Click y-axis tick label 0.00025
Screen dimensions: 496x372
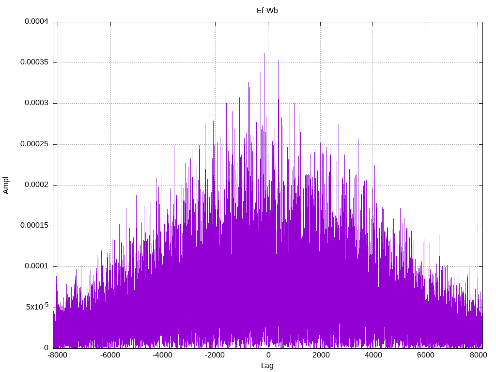click(34, 144)
